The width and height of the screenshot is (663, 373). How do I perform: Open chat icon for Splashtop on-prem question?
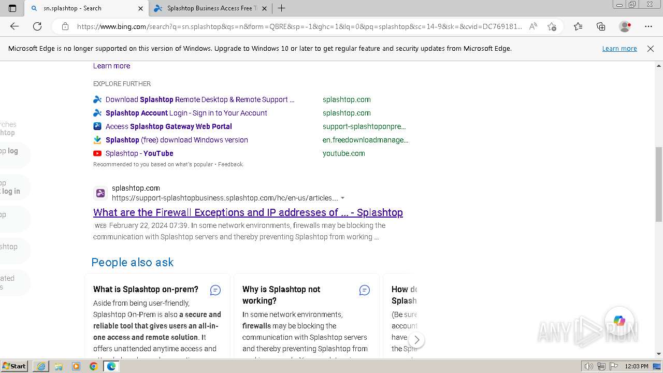(x=215, y=290)
